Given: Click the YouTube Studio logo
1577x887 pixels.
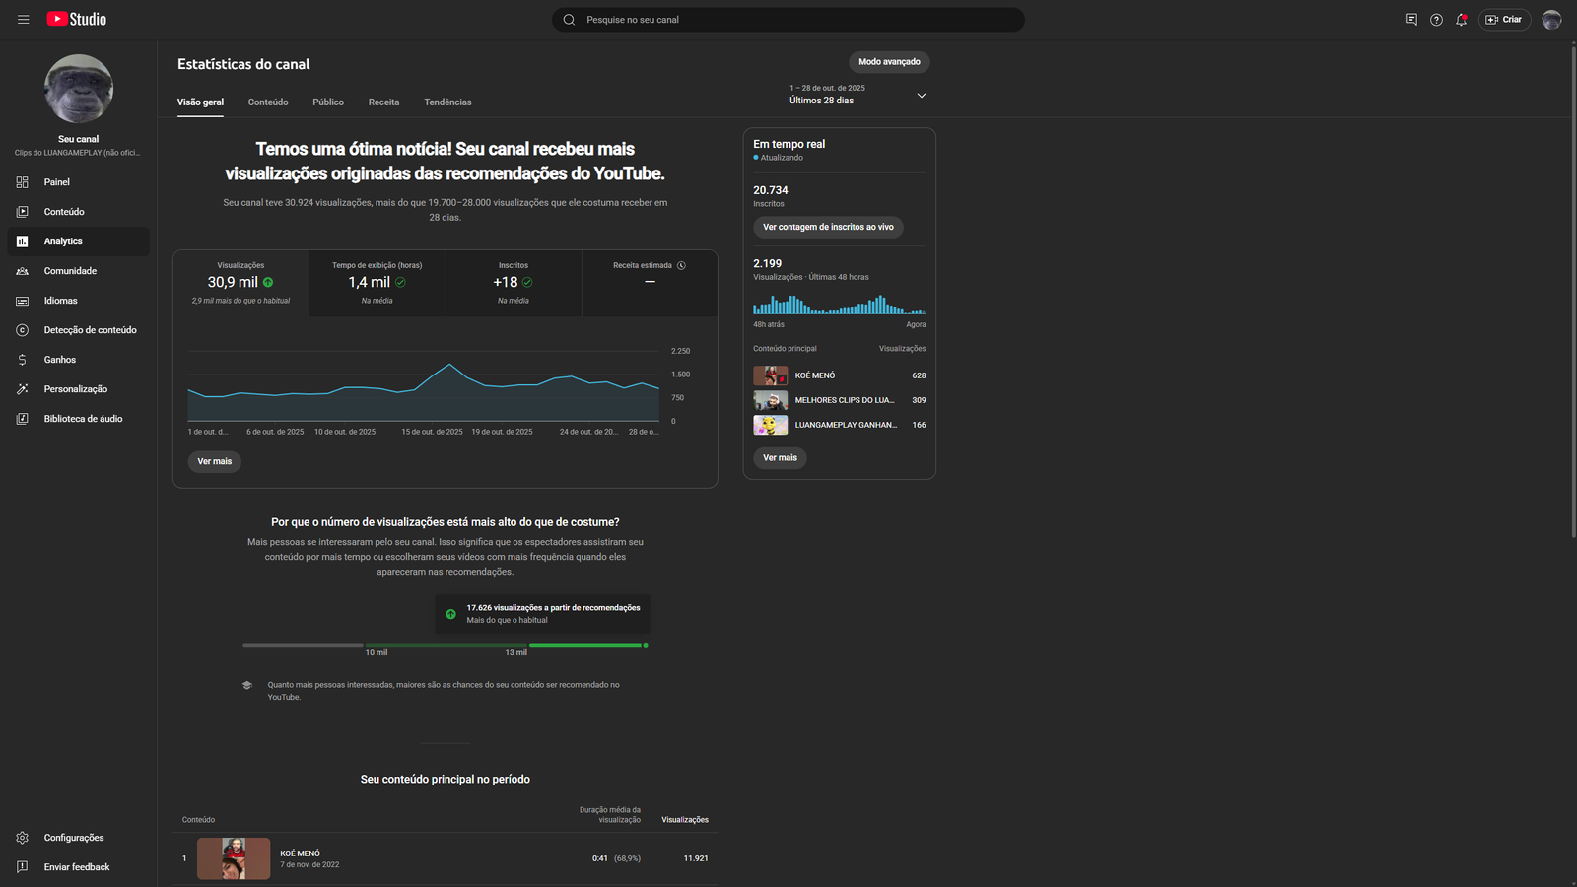Looking at the screenshot, I should [77, 19].
